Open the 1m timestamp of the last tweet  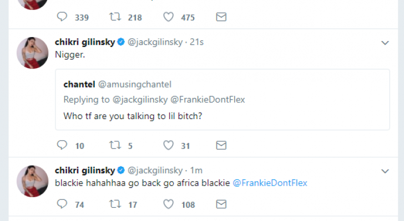(x=196, y=170)
